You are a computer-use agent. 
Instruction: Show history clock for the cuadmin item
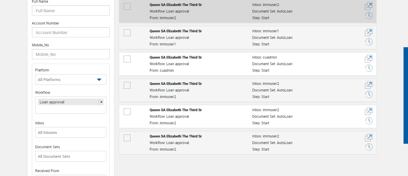point(369,68)
